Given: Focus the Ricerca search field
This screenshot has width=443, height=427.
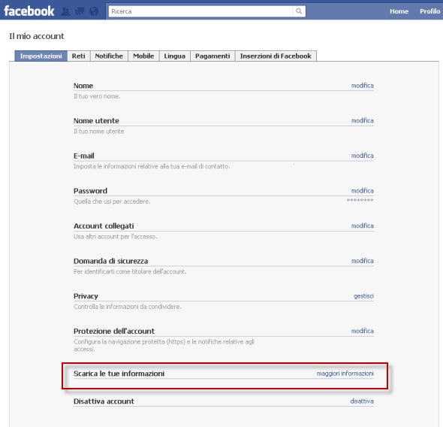Looking at the screenshot, I should coord(201,11).
